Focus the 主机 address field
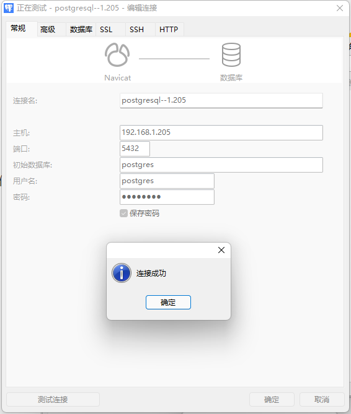 [221, 132]
